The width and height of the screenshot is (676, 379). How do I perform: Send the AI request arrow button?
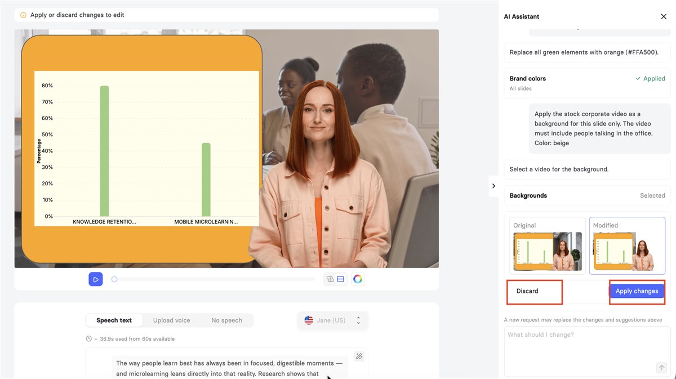(661, 368)
